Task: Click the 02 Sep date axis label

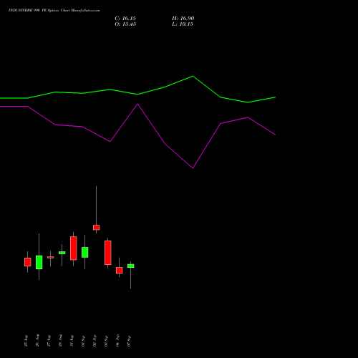Action: (95, 341)
